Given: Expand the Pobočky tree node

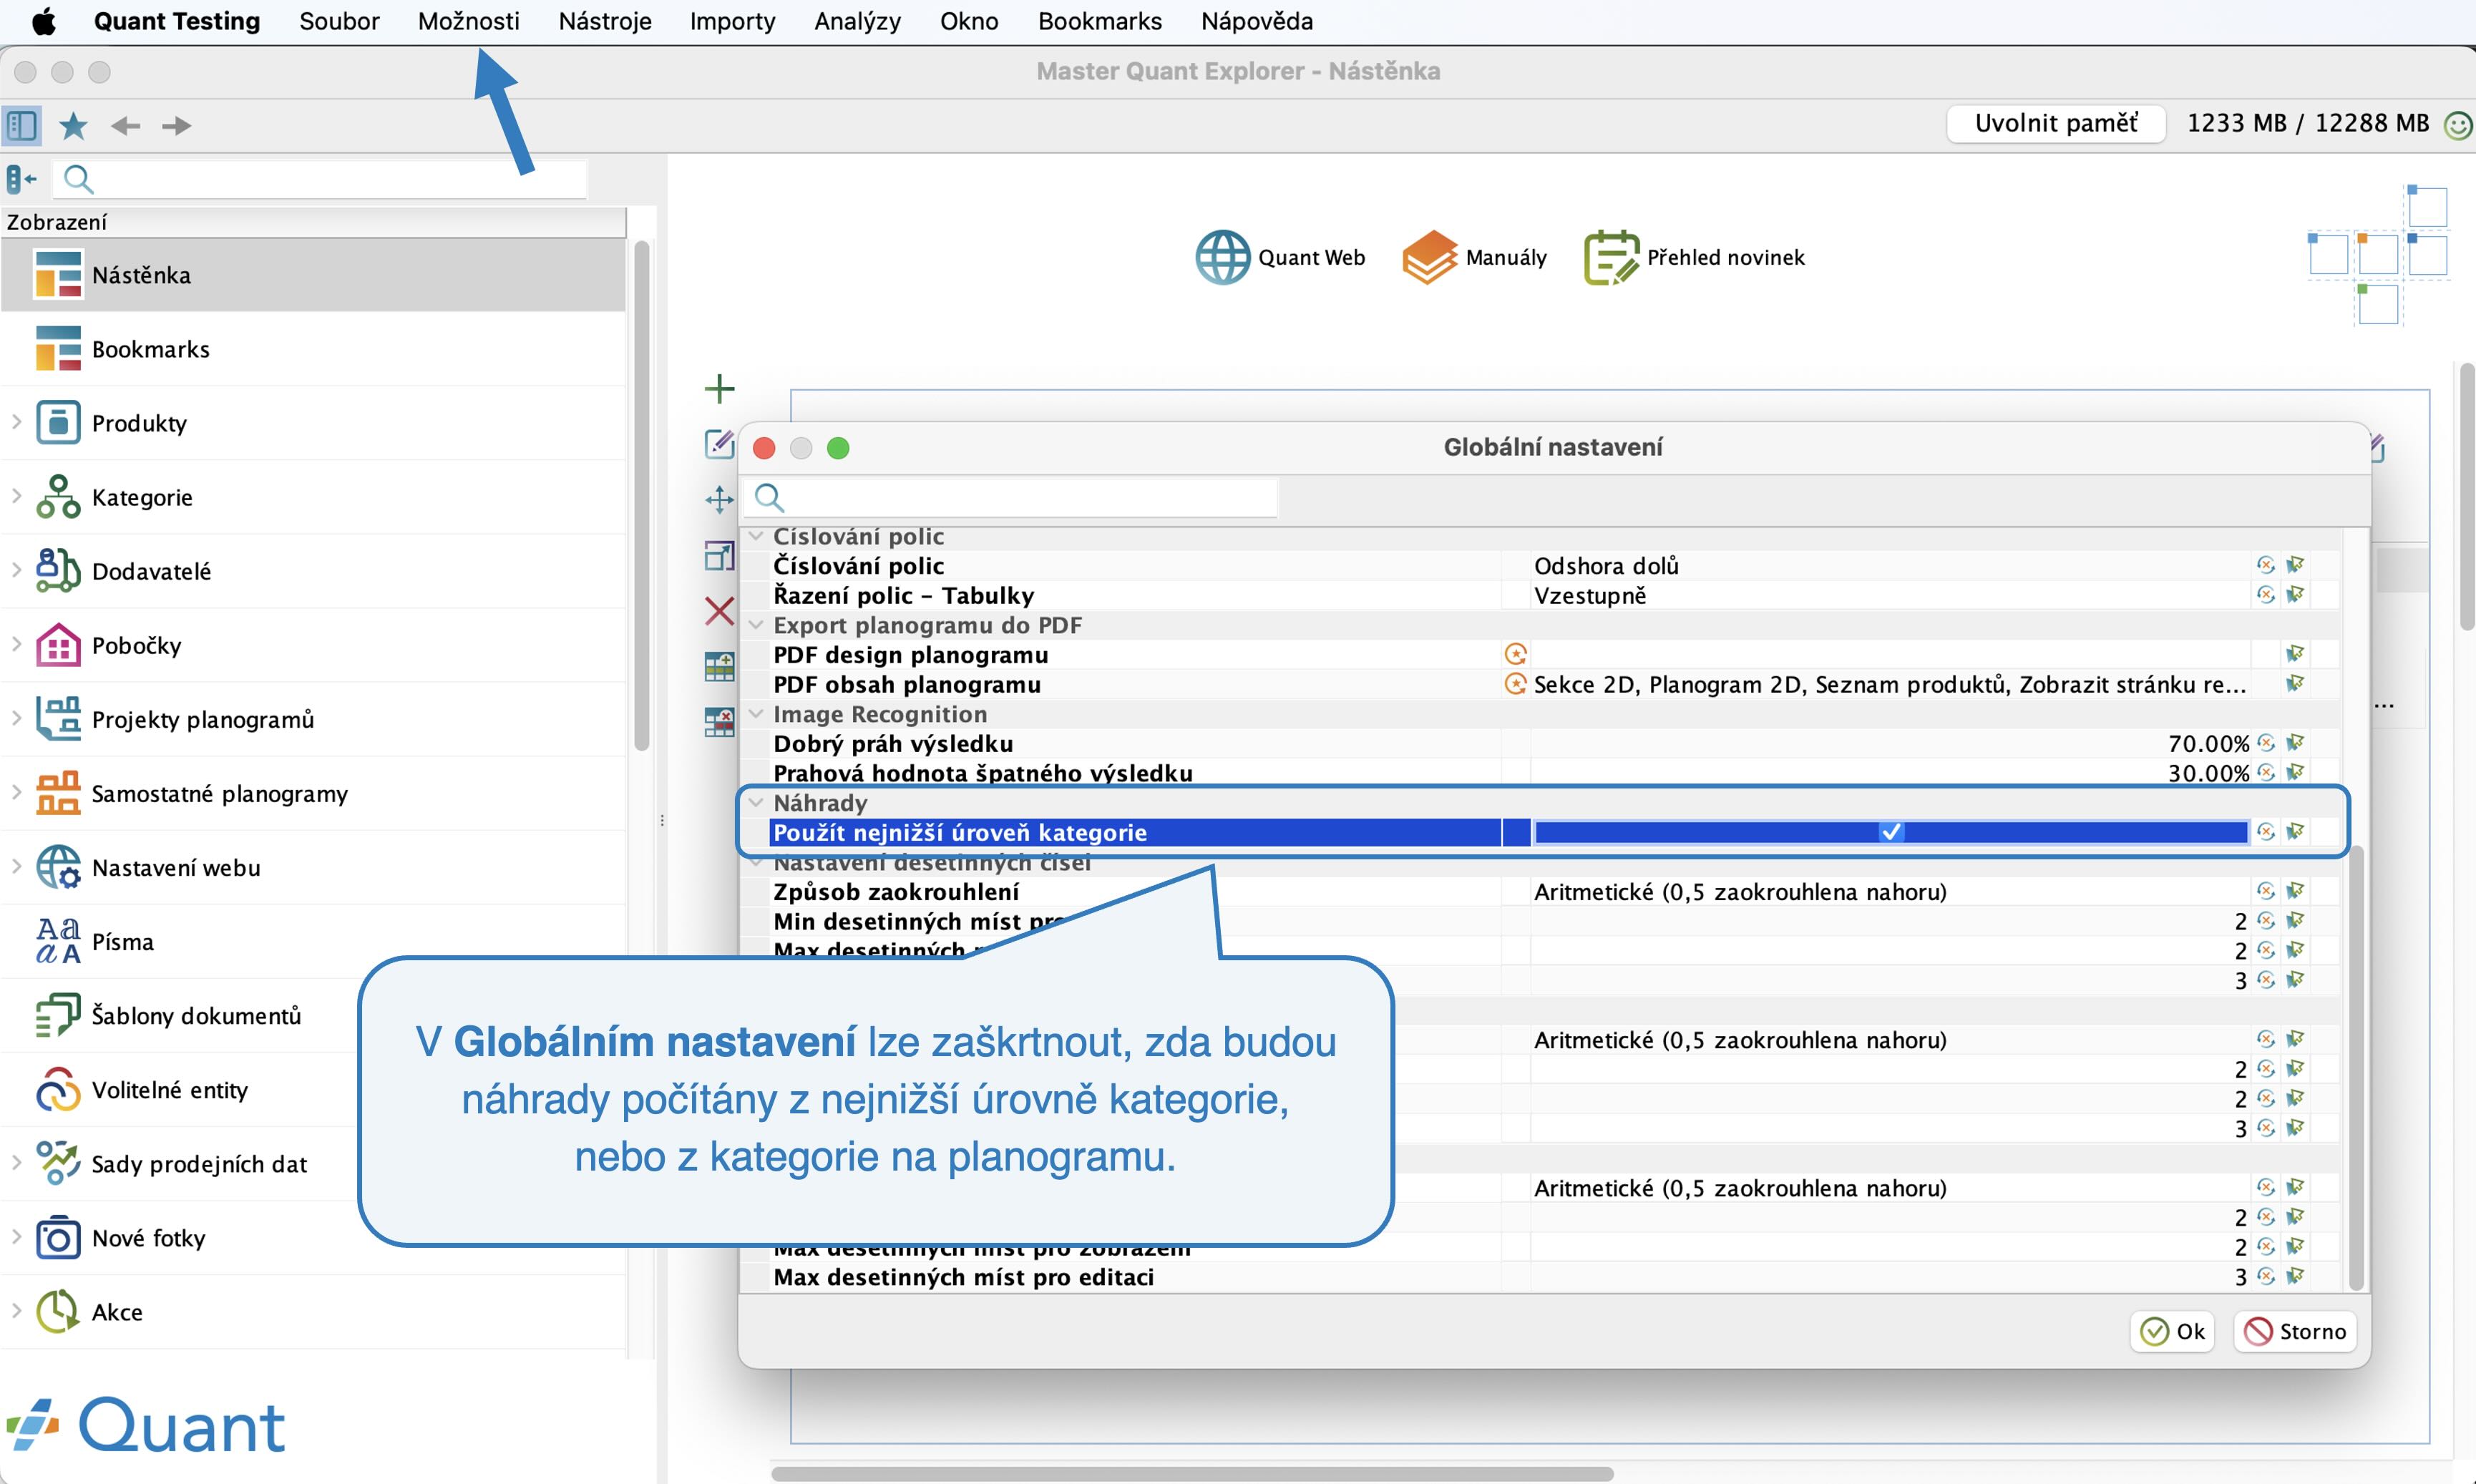Looking at the screenshot, I should (16, 644).
